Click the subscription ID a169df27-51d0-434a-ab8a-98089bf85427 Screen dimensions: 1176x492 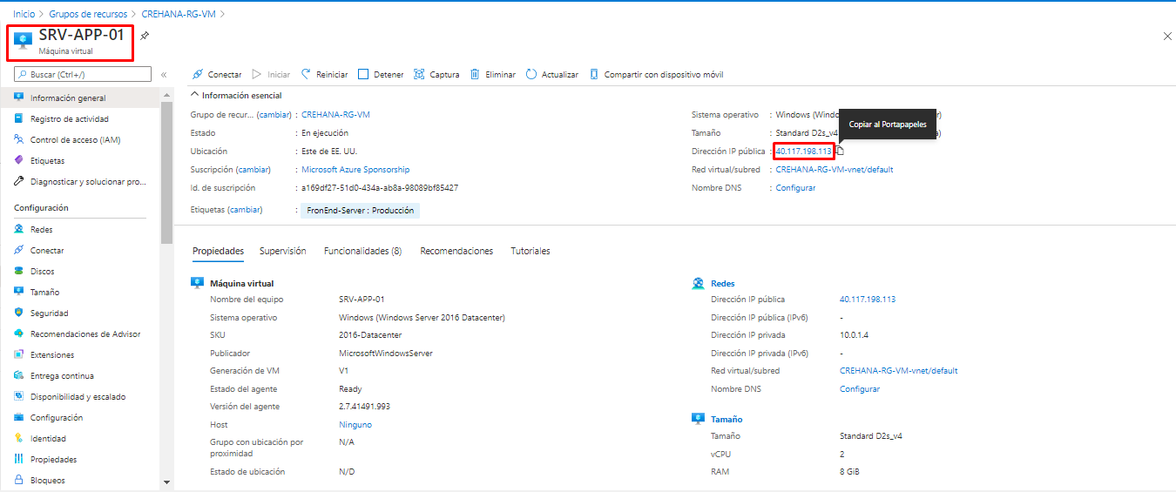coord(380,188)
